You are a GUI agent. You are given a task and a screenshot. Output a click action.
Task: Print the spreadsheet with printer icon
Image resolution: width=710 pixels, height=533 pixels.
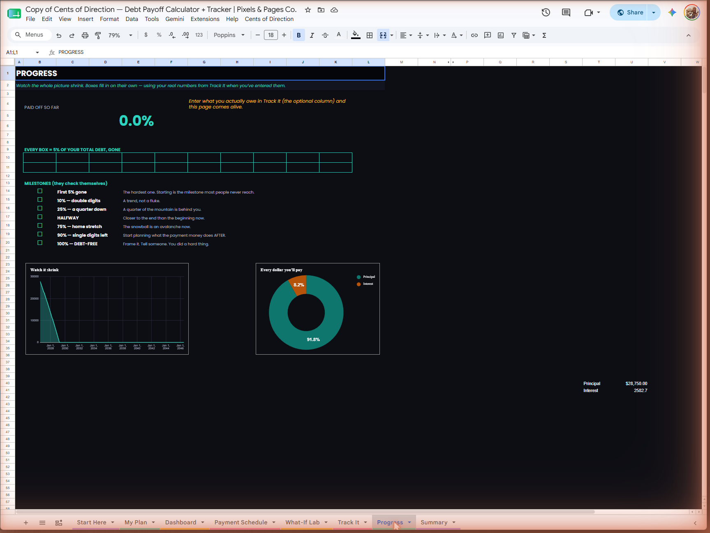pyautogui.click(x=85, y=35)
